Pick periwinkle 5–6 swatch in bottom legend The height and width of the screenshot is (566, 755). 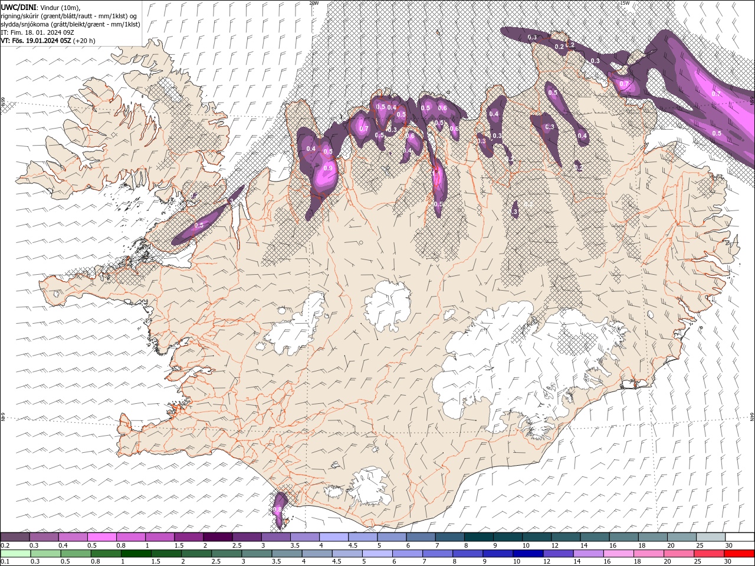click(x=377, y=554)
